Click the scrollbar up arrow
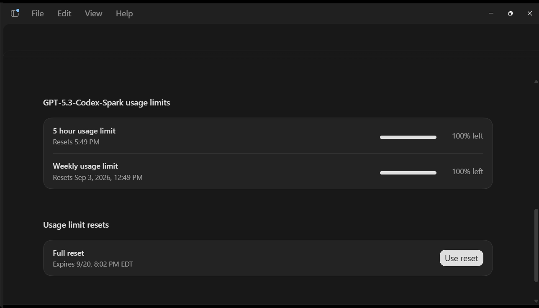 pos(536,81)
